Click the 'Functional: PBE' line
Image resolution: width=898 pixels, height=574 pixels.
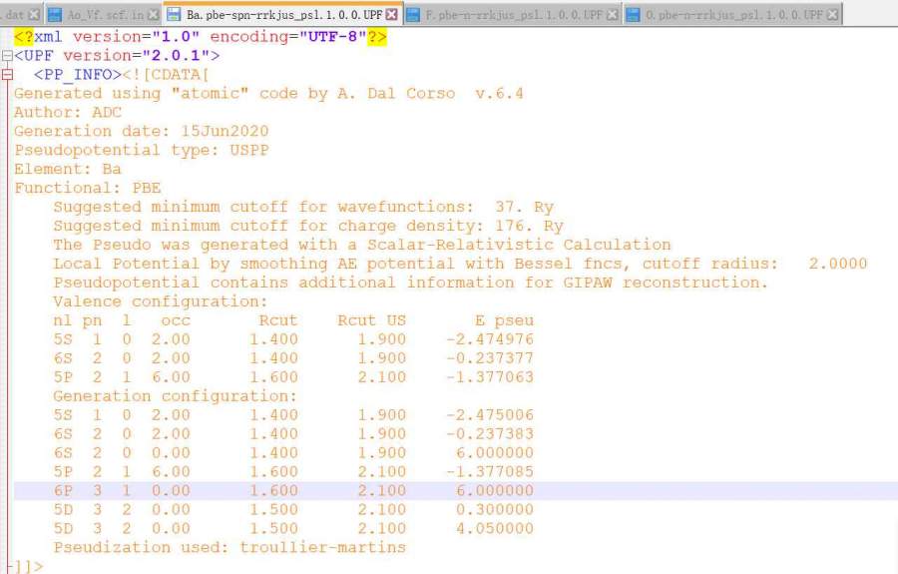coord(87,188)
